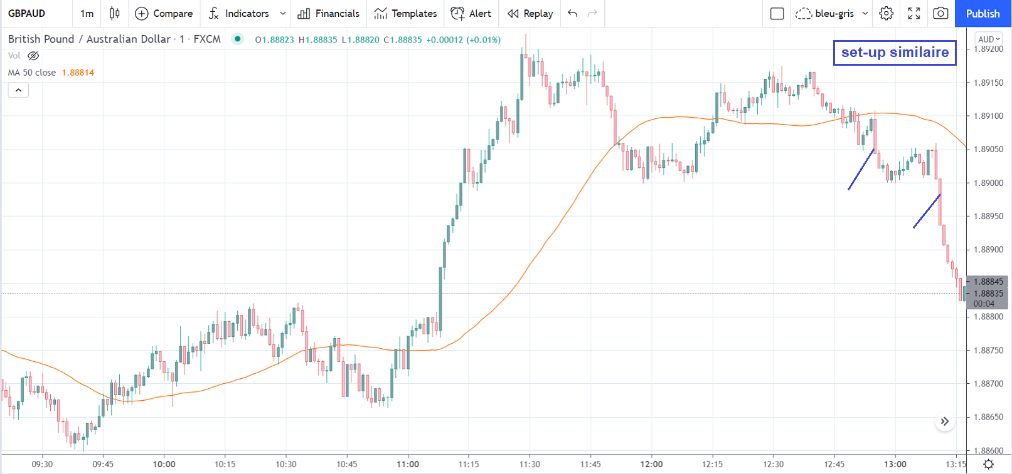The height and width of the screenshot is (474, 1012).
Task: Click the open value O1.88823
Action: pos(274,39)
